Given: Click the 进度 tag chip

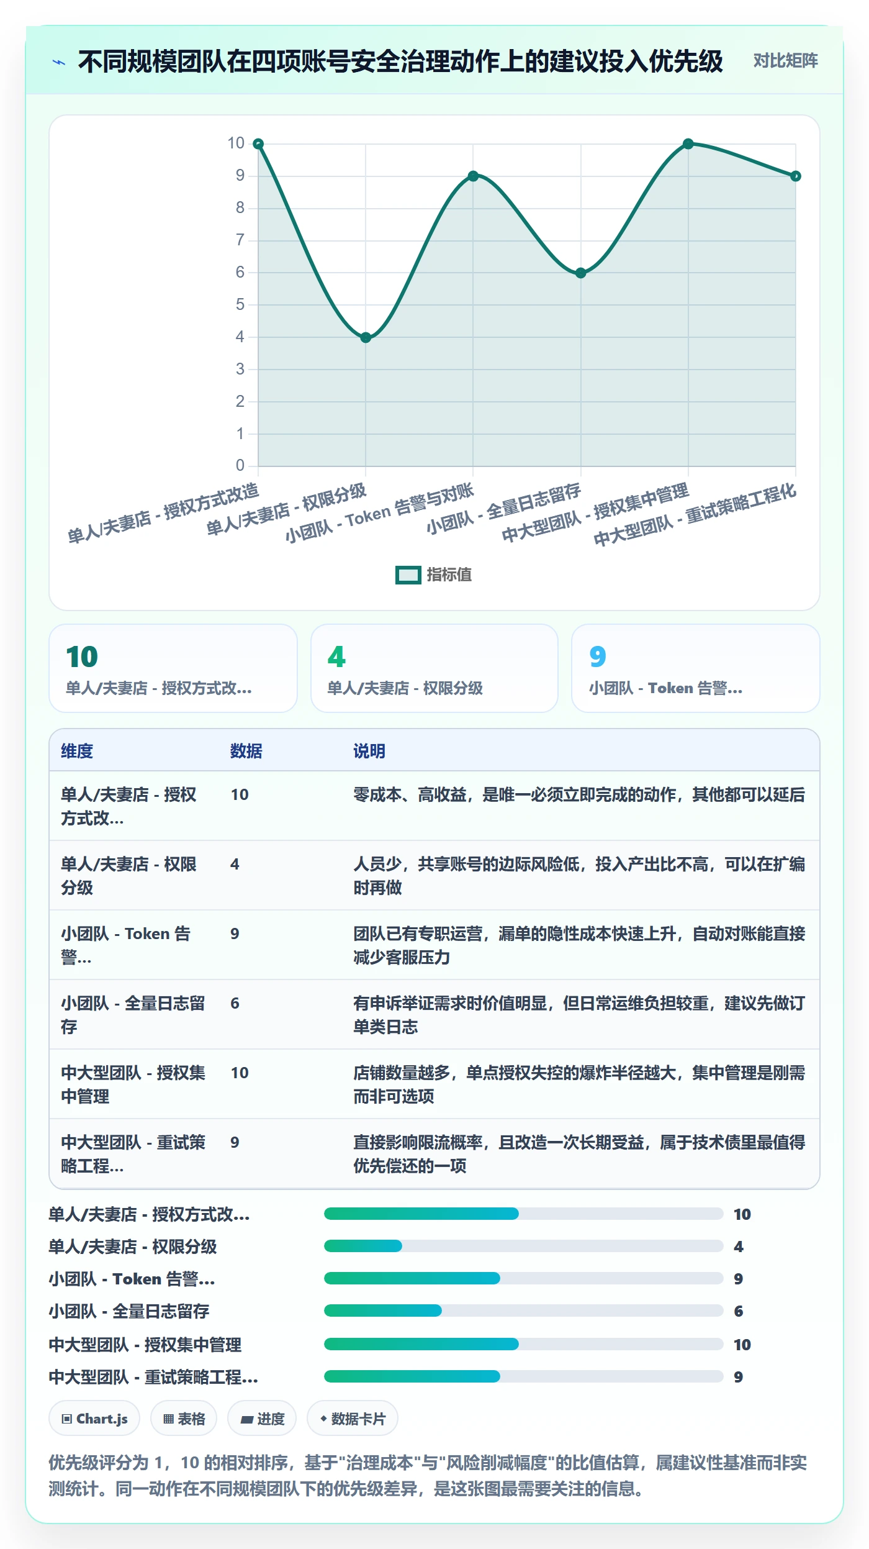Looking at the screenshot, I should click(x=262, y=1419).
